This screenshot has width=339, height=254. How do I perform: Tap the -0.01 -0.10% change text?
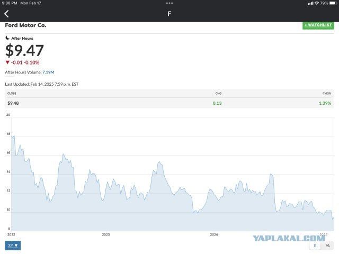click(x=25, y=62)
